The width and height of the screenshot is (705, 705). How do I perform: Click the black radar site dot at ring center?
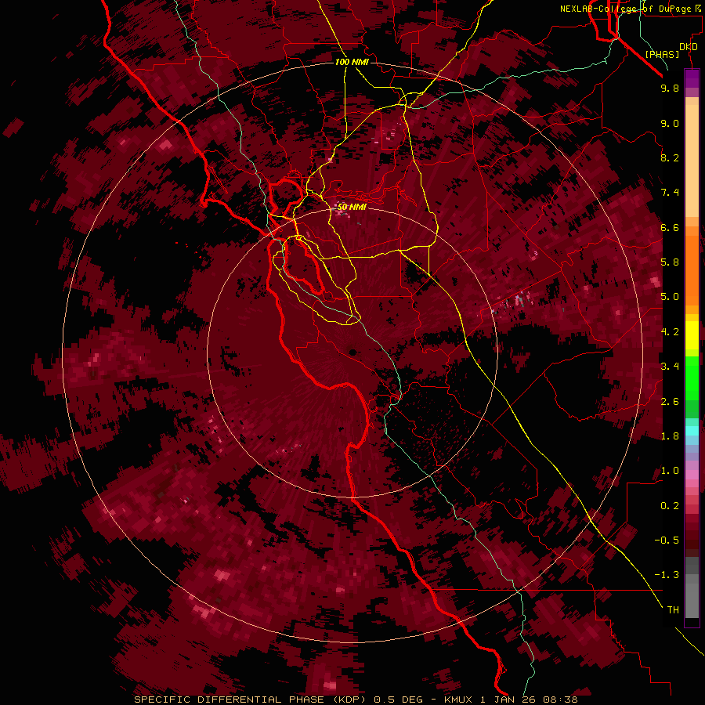pyautogui.click(x=352, y=352)
